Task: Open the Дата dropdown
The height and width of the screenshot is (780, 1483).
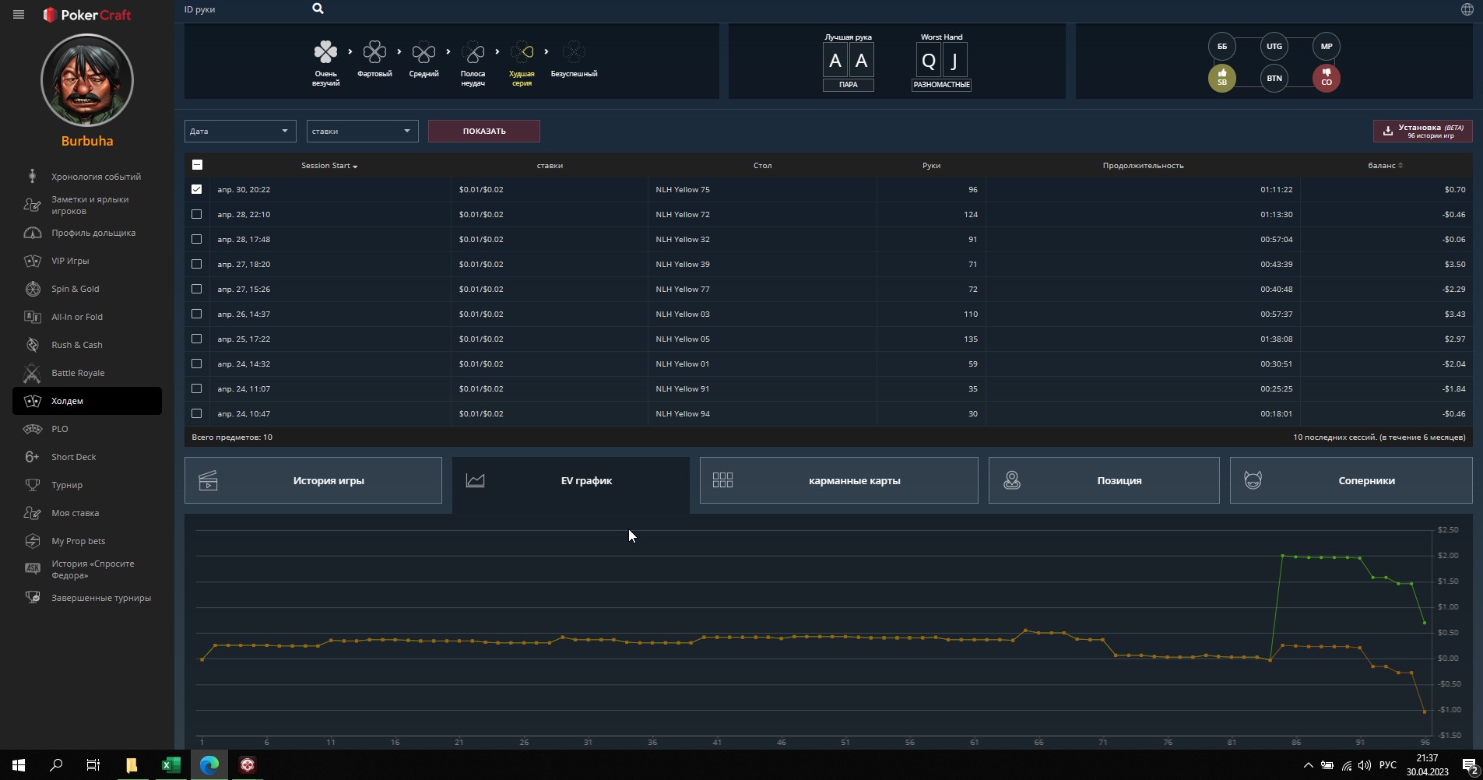Action: pos(240,131)
